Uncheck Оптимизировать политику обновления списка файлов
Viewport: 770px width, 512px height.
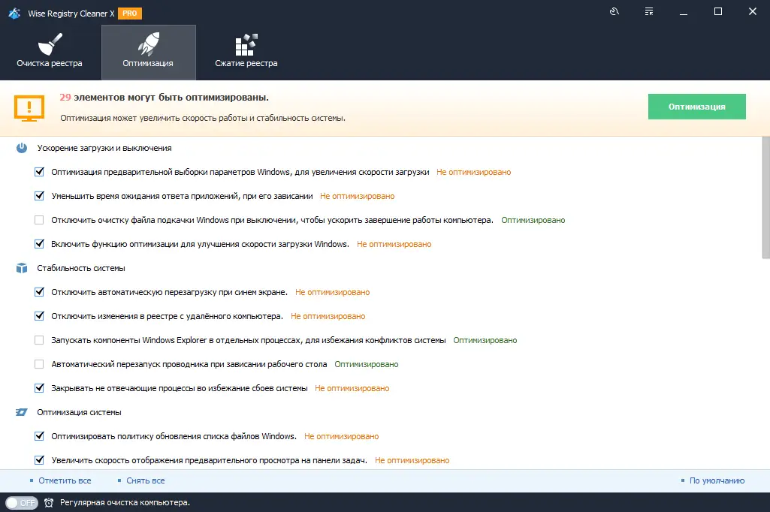tap(39, 436)
